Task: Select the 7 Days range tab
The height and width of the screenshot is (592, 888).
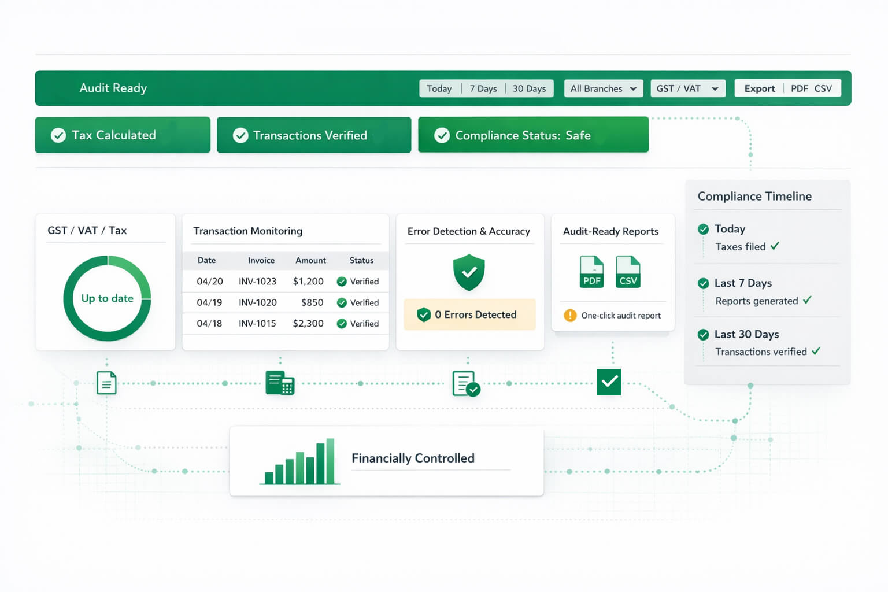Action: [x=483, y=88]
